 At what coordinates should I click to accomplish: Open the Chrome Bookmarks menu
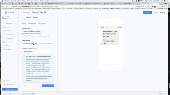point(30,1)
